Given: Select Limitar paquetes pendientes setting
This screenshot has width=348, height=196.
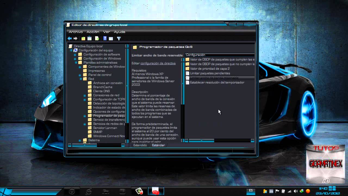Looking at the screenshot, I should pyautogui.click(x=210, y=73).
